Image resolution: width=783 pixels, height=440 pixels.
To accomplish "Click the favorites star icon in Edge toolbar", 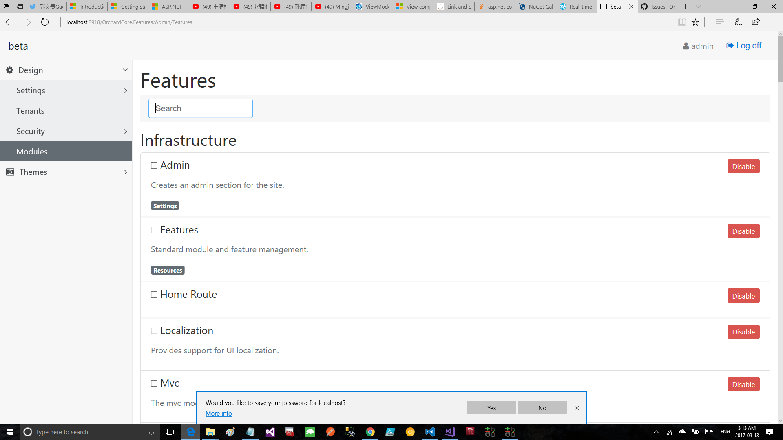I will 695,22.
